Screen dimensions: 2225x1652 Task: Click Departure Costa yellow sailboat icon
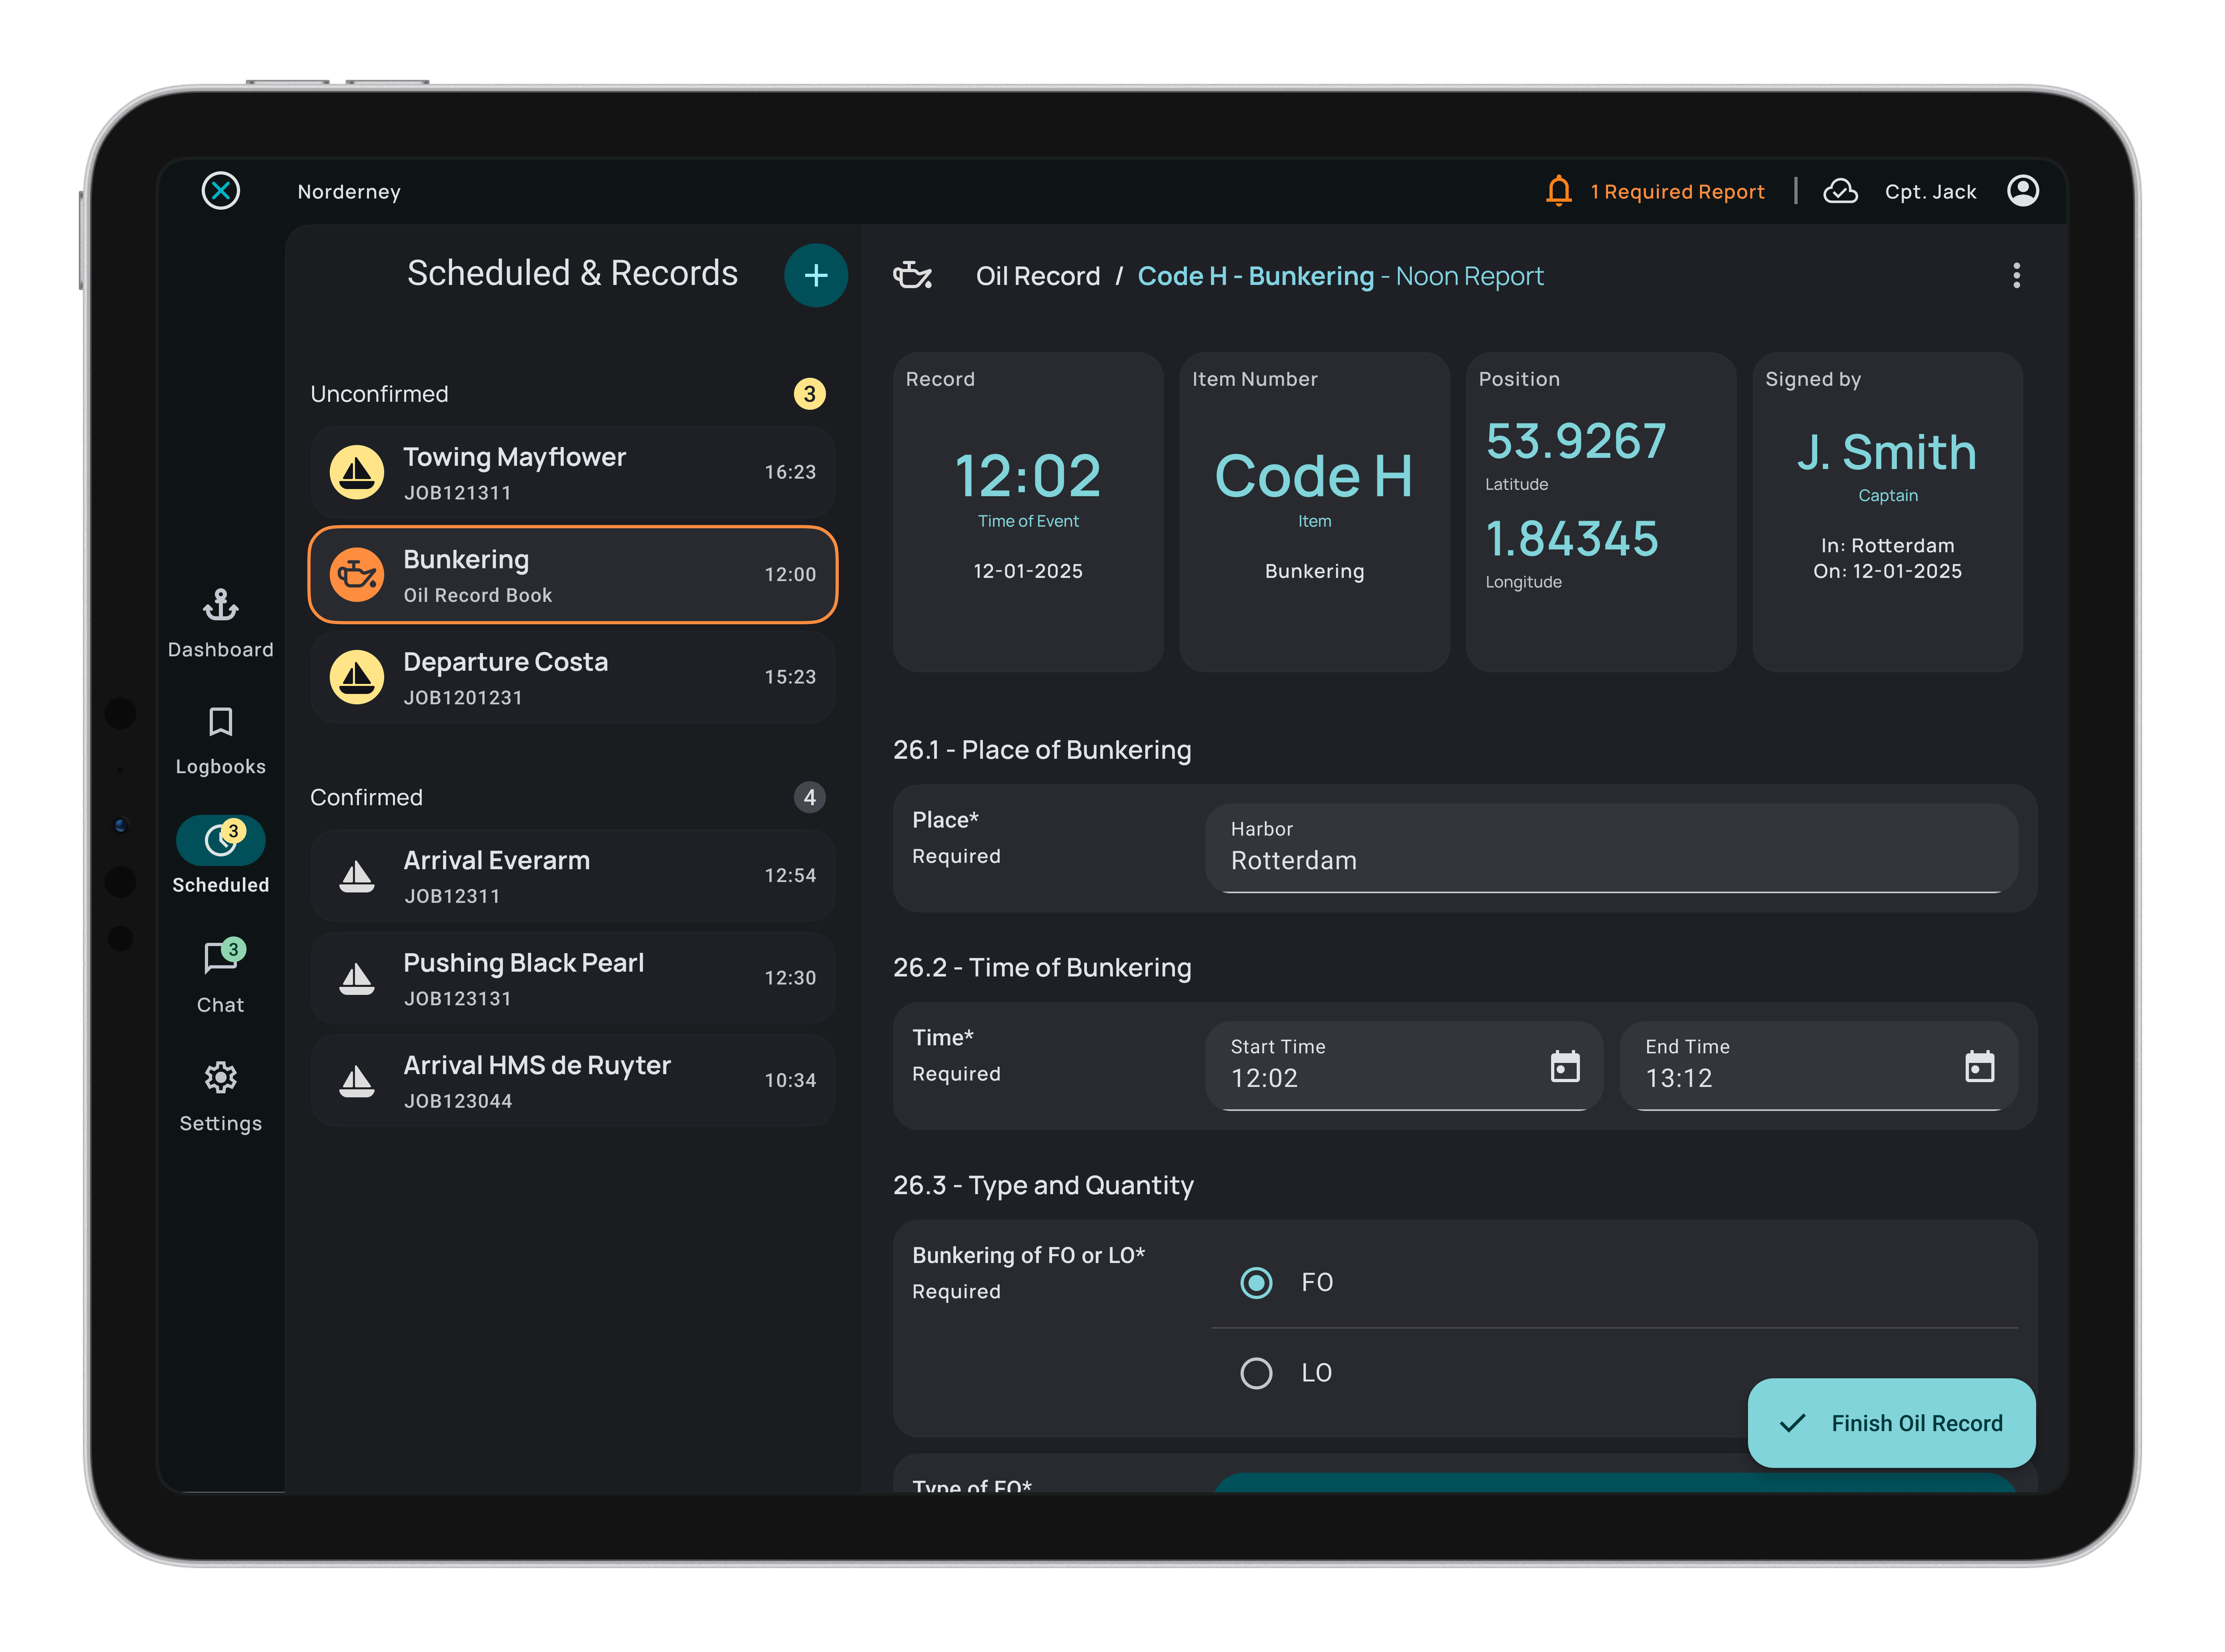tap(356, 677)
